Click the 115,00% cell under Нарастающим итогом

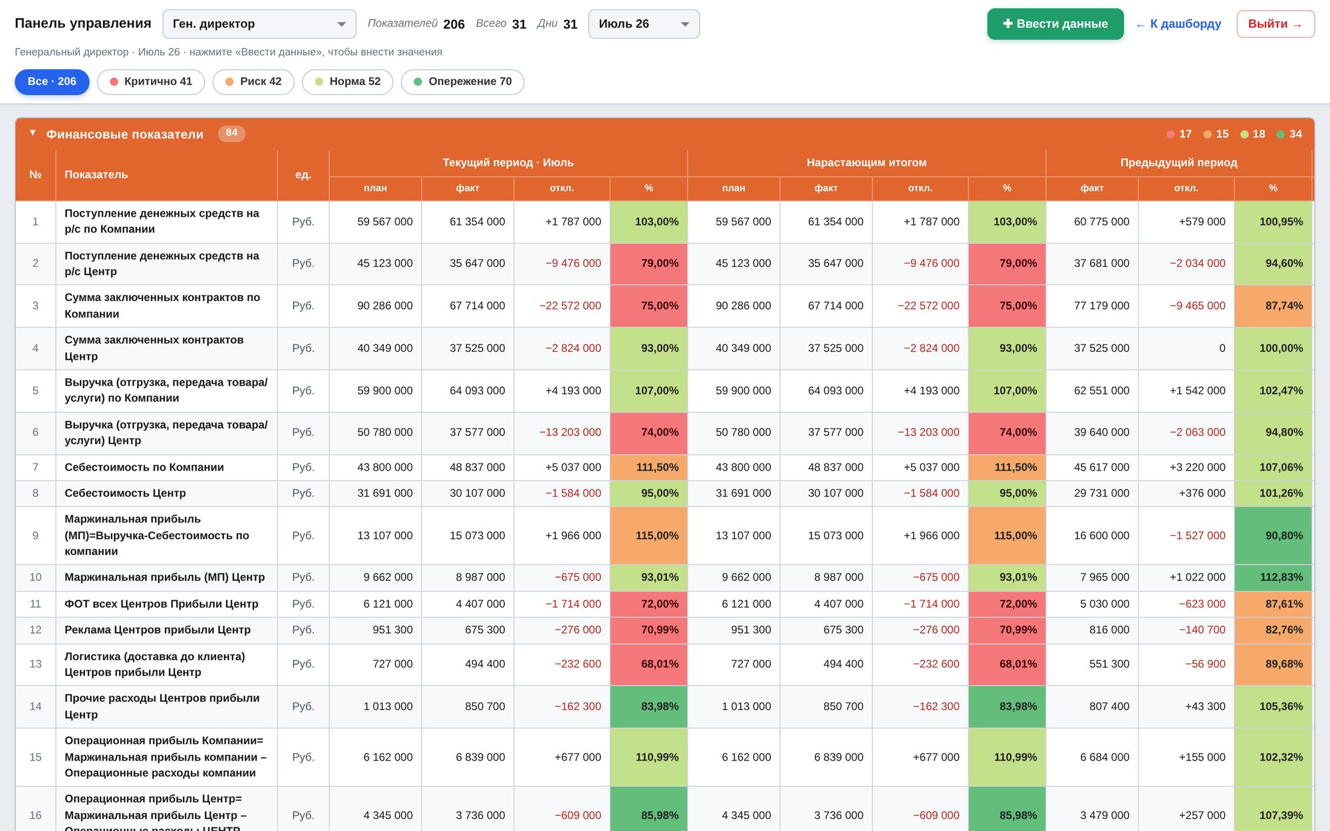pos(1007,536)
